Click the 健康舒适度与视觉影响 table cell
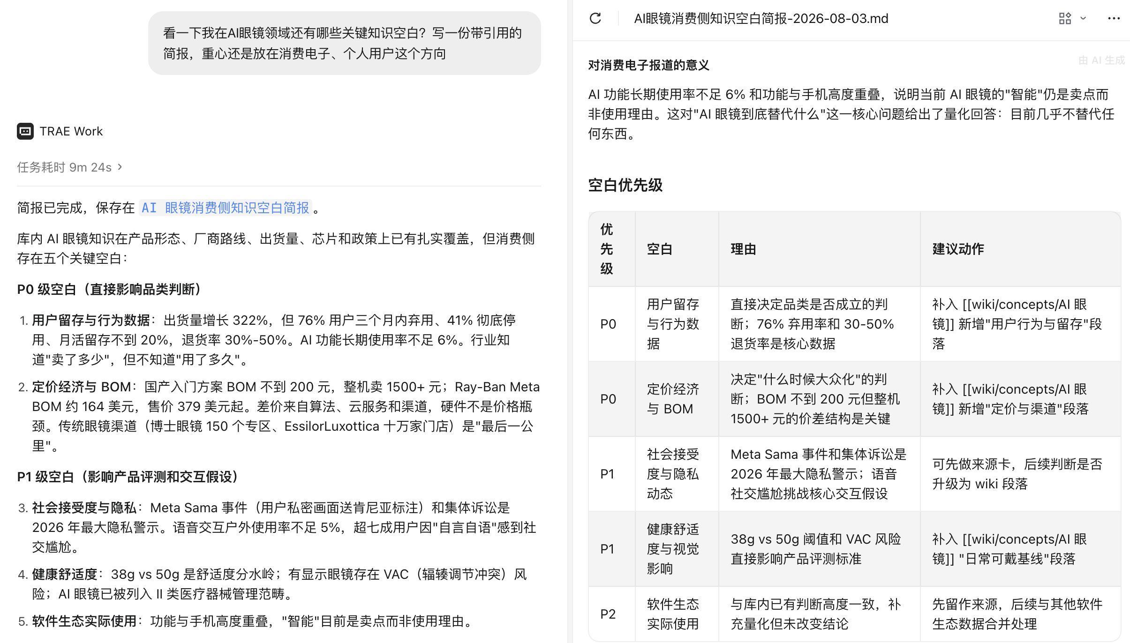 pyautogui.click(x=677, y=549)
